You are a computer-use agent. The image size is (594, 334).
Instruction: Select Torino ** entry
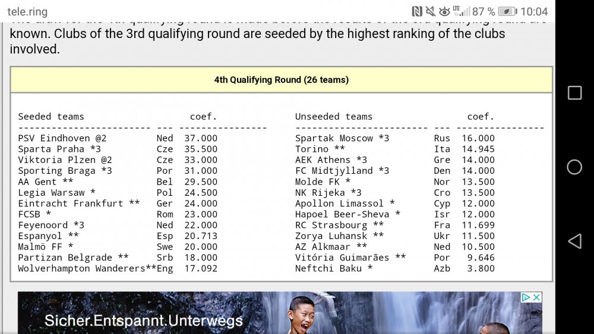pyautogui.click(x=320, y=149)
